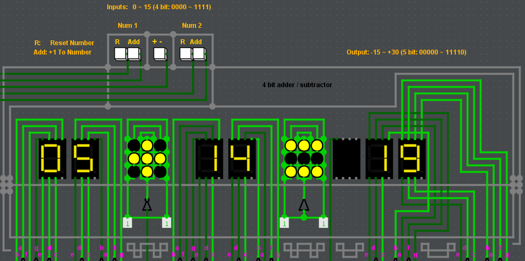Select the 'Reset Number' legend text
Screen dimensions: 525x261
pyautogui.click(x=72, y=43)
